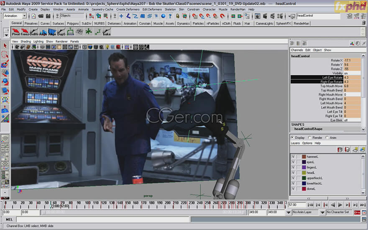Go to start of playback range
368x230 pixels.
pyautogui.click(x=310, y=205)
